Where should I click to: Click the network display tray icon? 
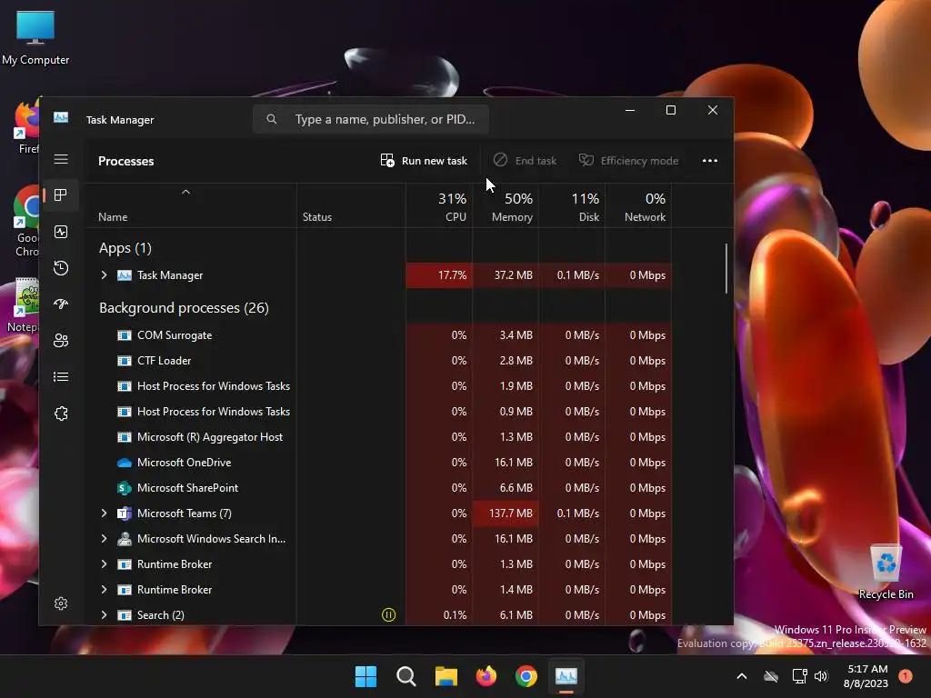(799, 676)
